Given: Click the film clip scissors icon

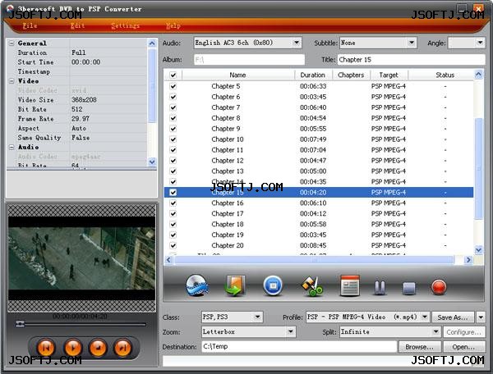Looking at the screenshot, I should tap(312, 286).
